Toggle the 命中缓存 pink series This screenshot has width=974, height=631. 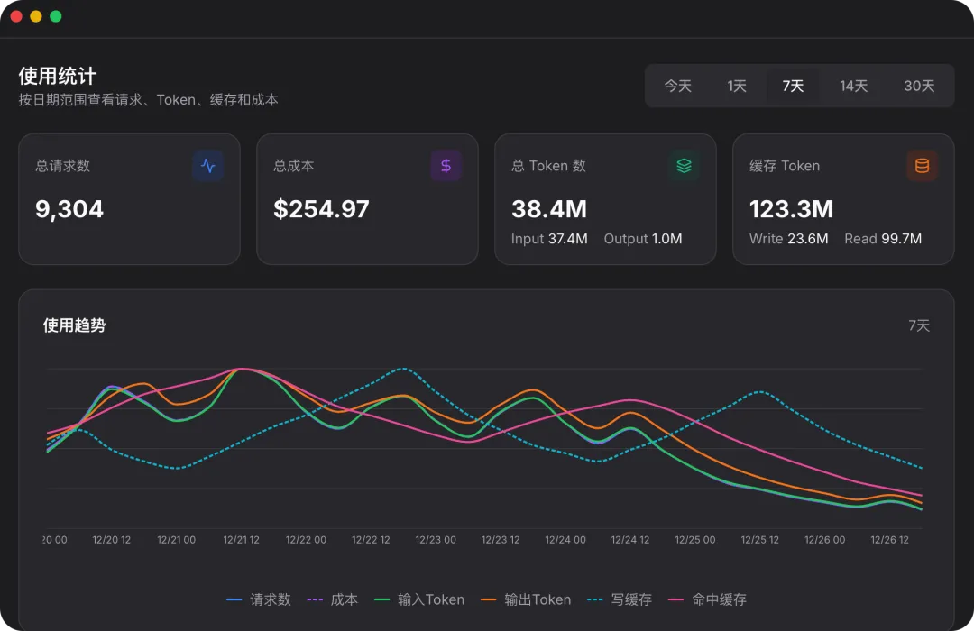coord(707,599)
